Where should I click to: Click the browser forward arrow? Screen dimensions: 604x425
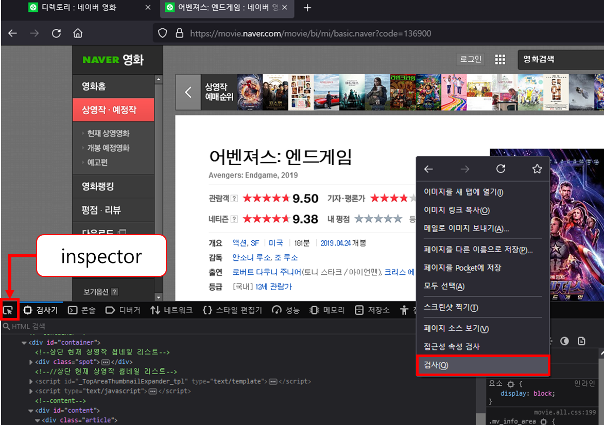tap(34, 33)
